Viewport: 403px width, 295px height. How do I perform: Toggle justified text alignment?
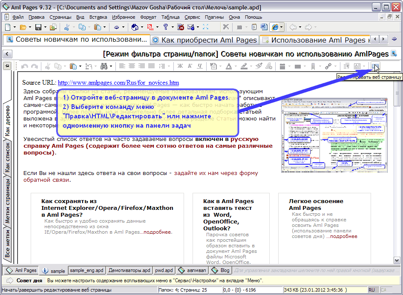click(151, 66)
